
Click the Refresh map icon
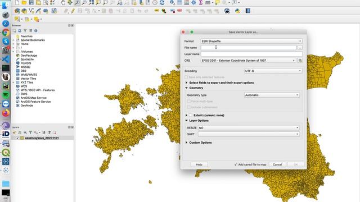pos(162,2)
